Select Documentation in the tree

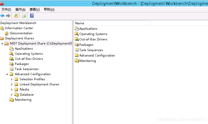coord(21,33)
